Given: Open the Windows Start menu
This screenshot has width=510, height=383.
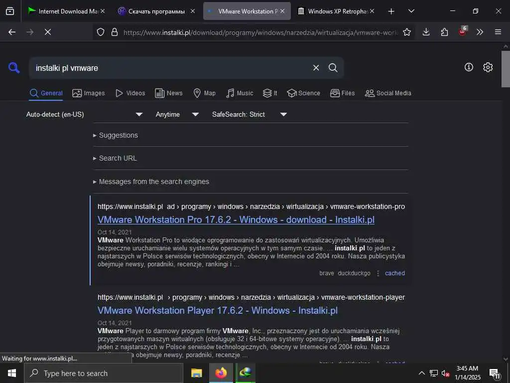Looking at the screenshot, I should [x=12, y=373].
